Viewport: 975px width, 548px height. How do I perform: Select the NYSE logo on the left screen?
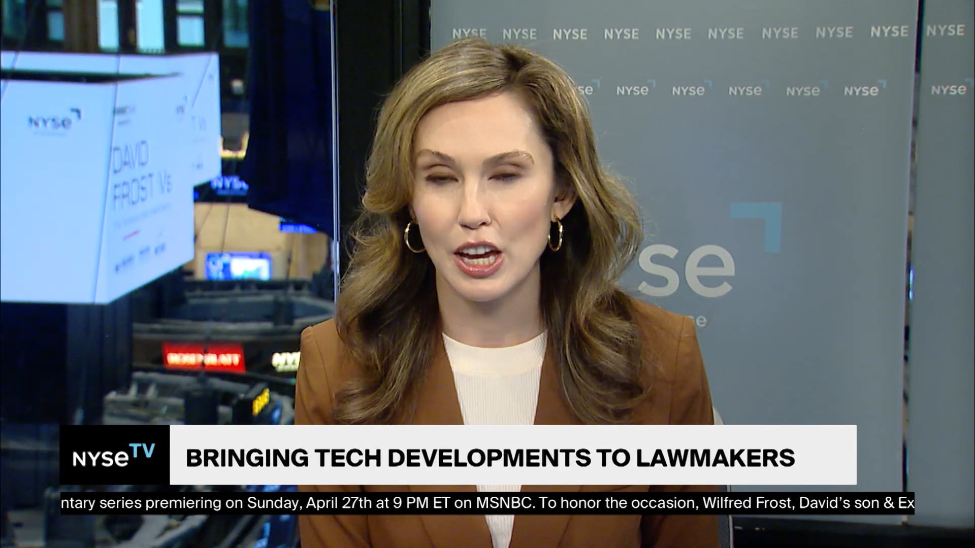click(x=48, y=121)
